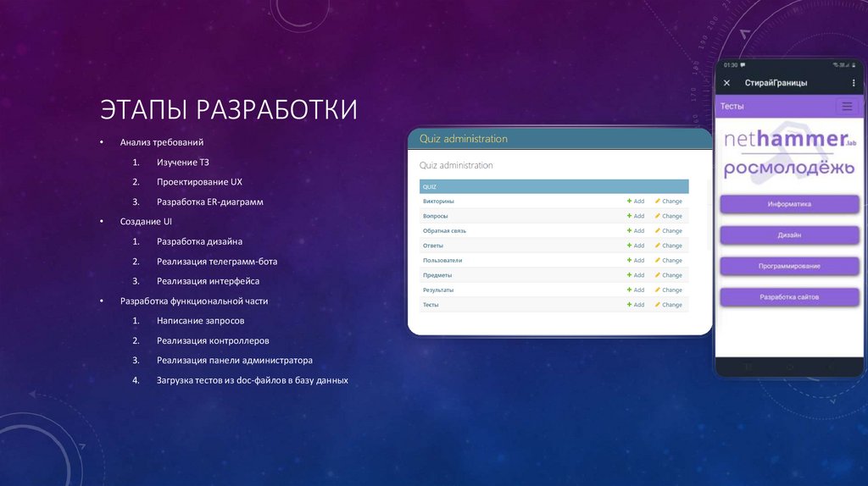
Task: Open the Предметы model link
Action: [x=437, y=275]
